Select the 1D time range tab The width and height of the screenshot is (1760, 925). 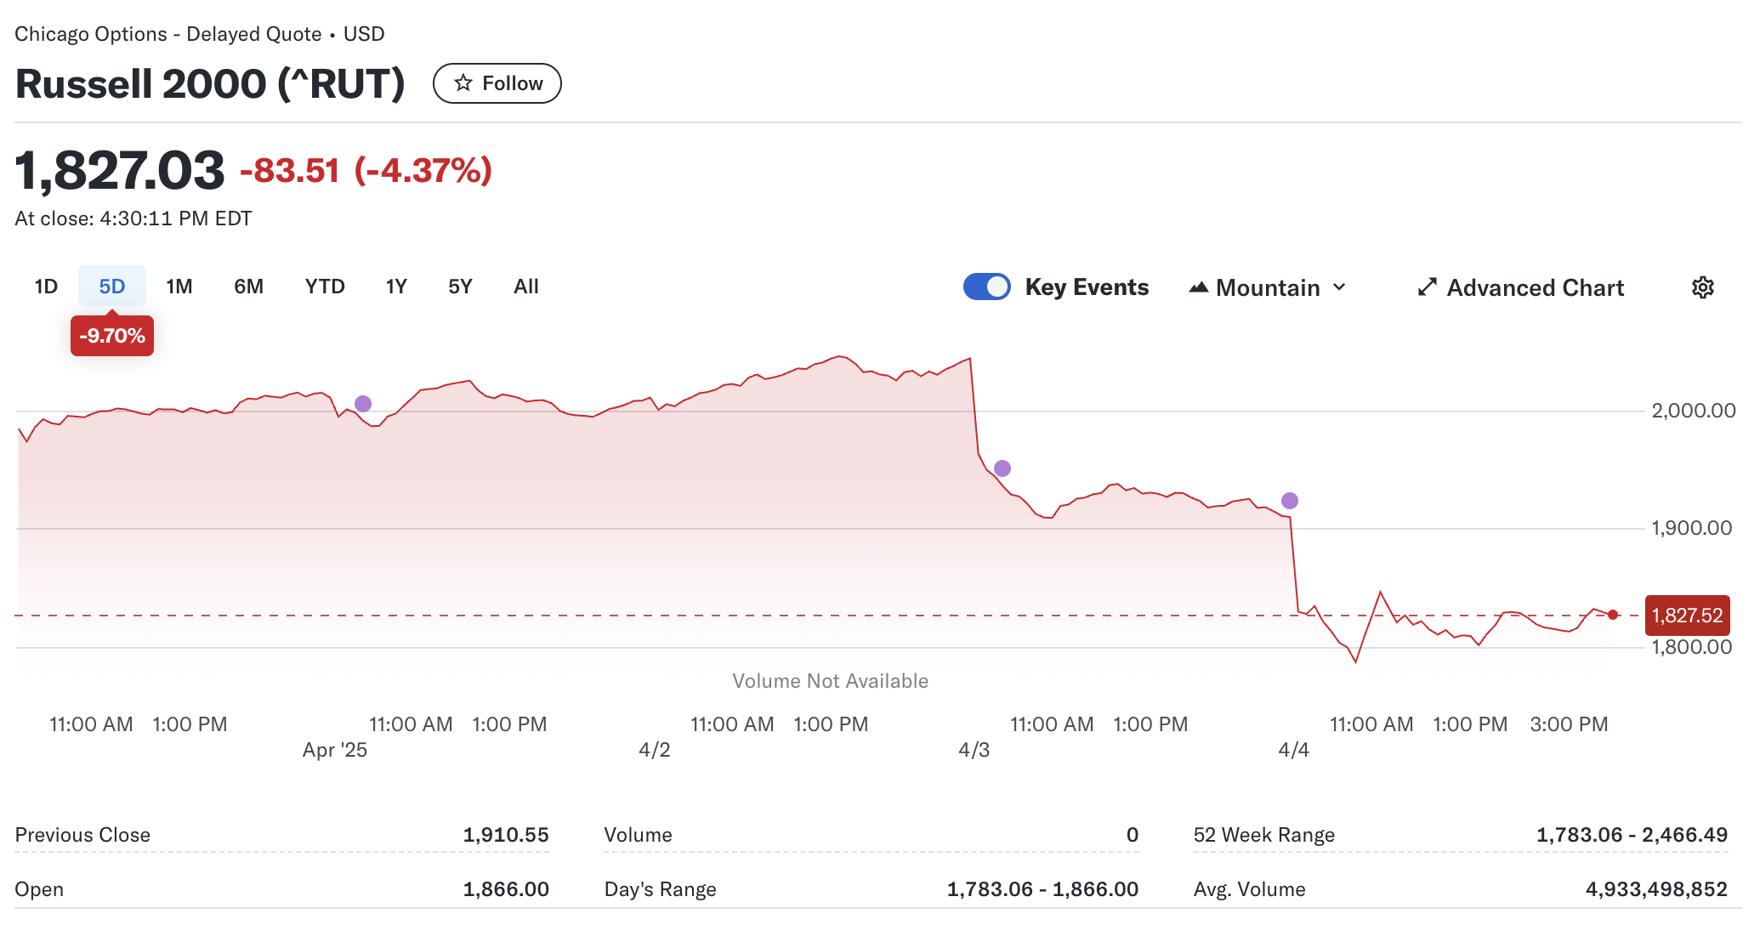click(x=46, y=287)
